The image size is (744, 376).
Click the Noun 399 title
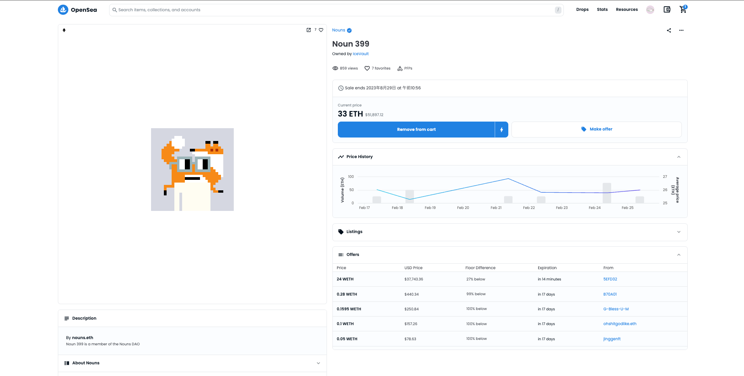click(x=351, y=44)
